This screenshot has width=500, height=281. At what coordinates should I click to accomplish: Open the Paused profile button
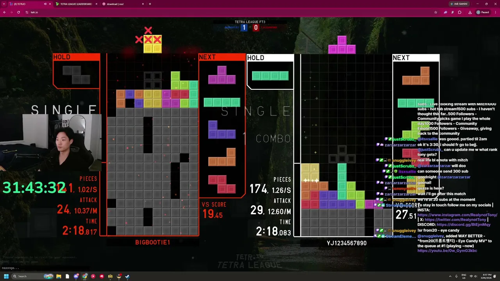(x=483, y=12)
